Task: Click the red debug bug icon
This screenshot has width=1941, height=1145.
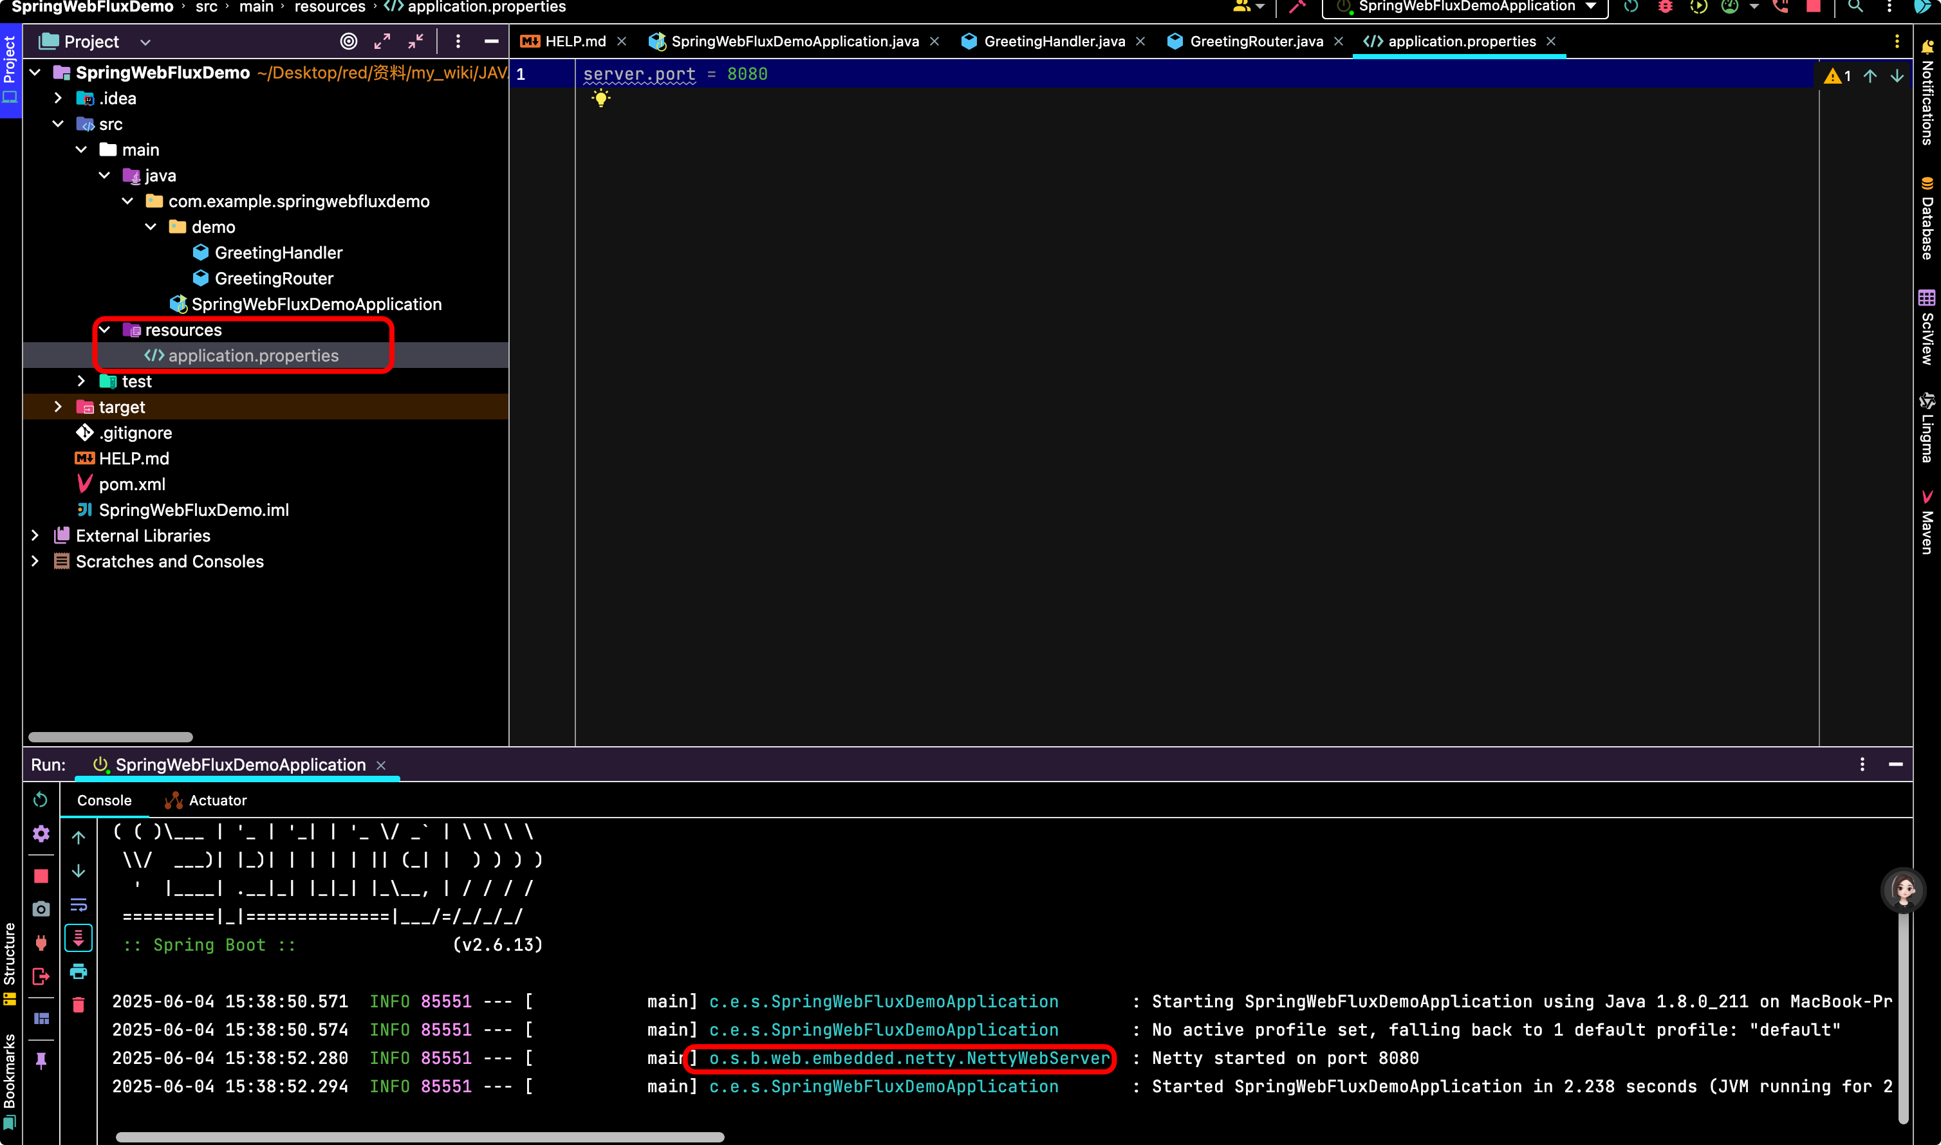Action: [x=1666, y=6]
